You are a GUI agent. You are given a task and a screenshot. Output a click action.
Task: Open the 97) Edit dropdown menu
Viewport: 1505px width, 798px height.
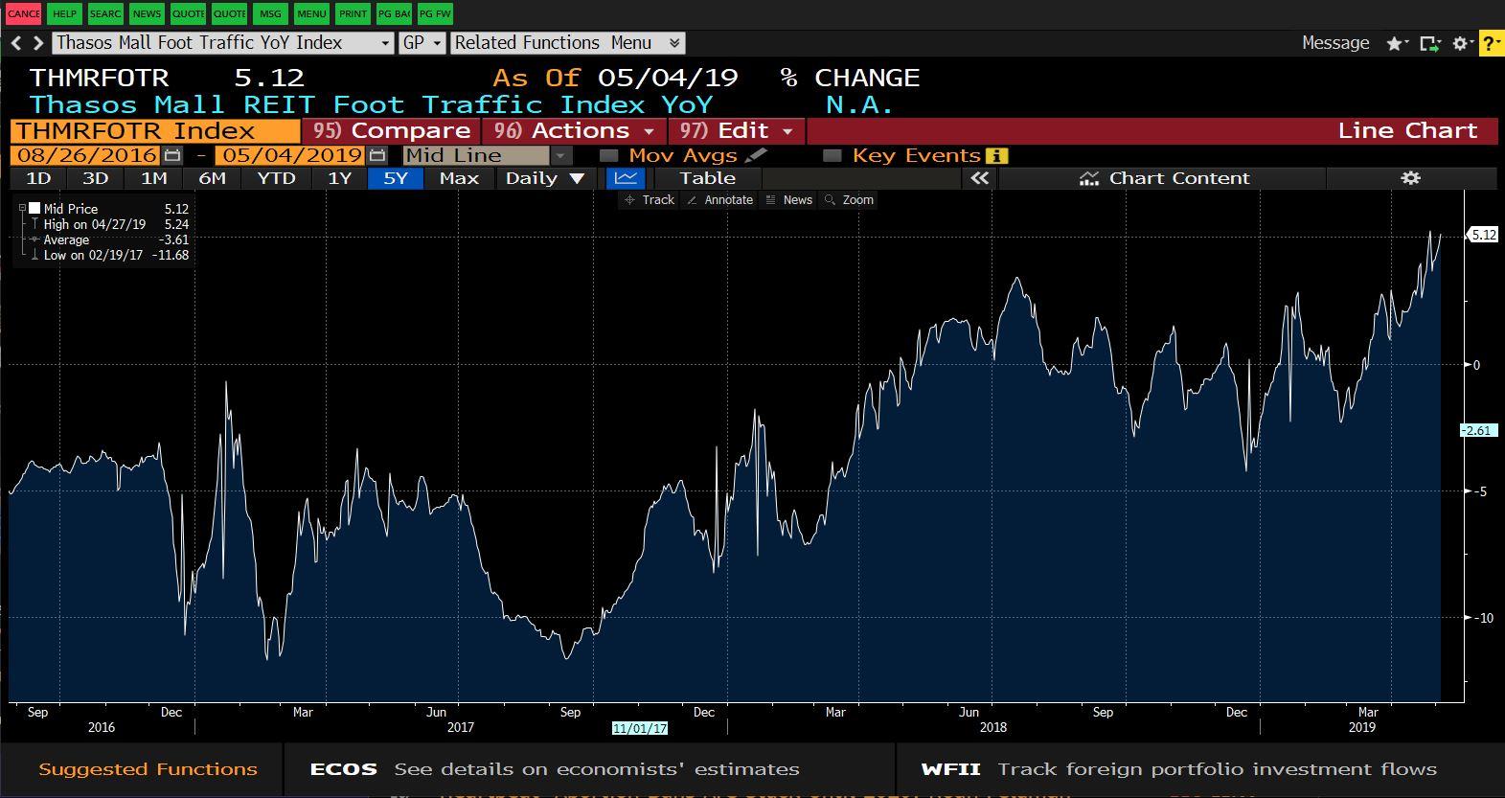click(x=737, y=131)
